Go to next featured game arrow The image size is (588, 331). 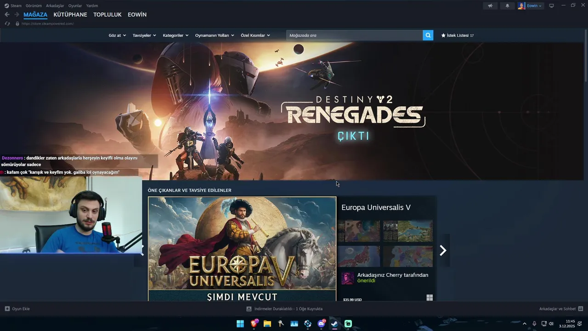pyautogui.click(x=443, y=250)
